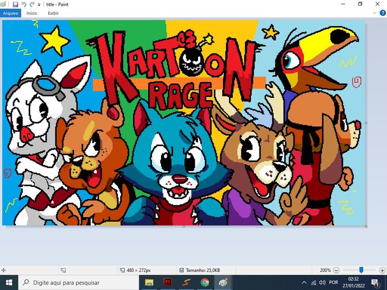Click the Kartoon Rage canvas image
387x290 pixels.
184,123
